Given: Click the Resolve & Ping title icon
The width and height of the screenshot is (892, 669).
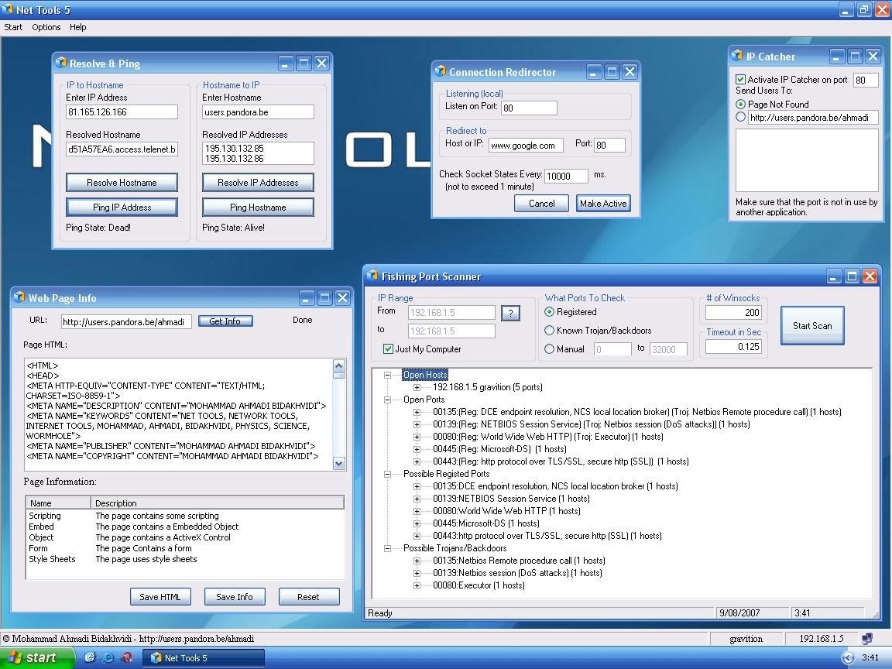Looking at the screenshot, I should pos(60,63).
